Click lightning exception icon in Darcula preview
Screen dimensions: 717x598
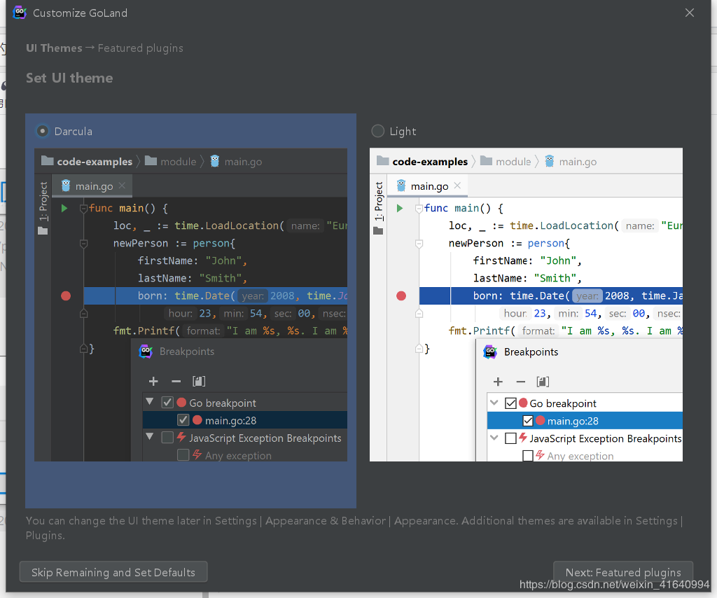(x=181, y=437)
